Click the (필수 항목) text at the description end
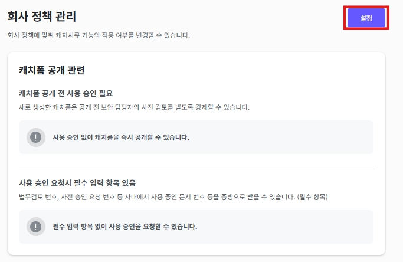This screenshot has height=262, width=403. click(x=313, y=196)
